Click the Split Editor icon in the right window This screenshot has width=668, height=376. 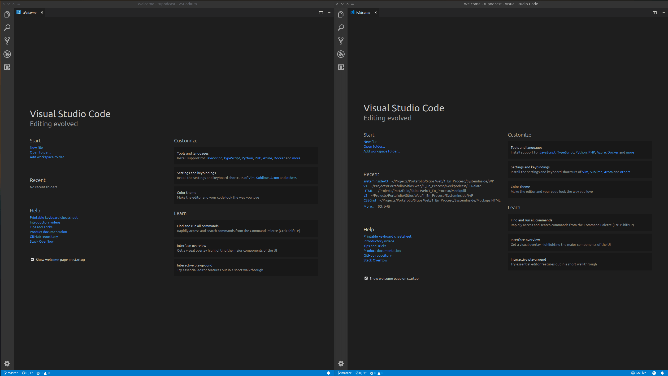pos(654,12)
